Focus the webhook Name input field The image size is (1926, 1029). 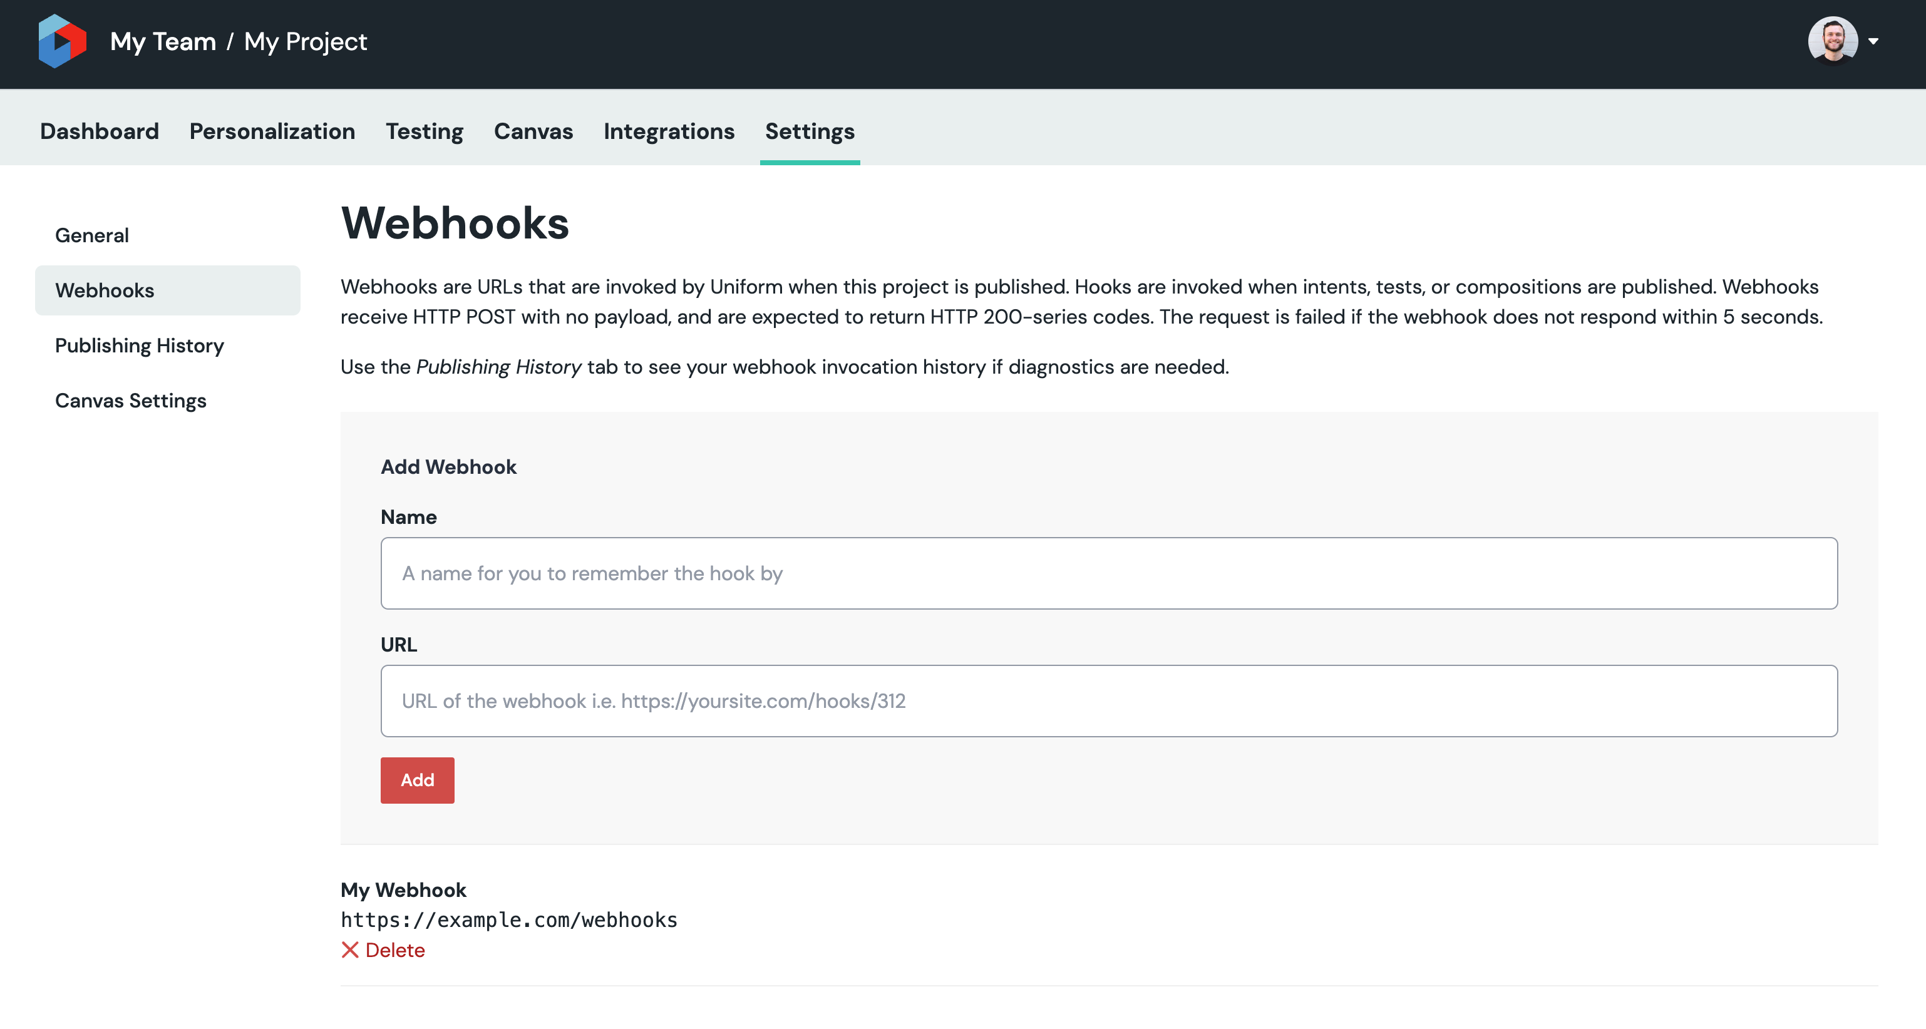pyautogui.click(x=1108, y=573)
